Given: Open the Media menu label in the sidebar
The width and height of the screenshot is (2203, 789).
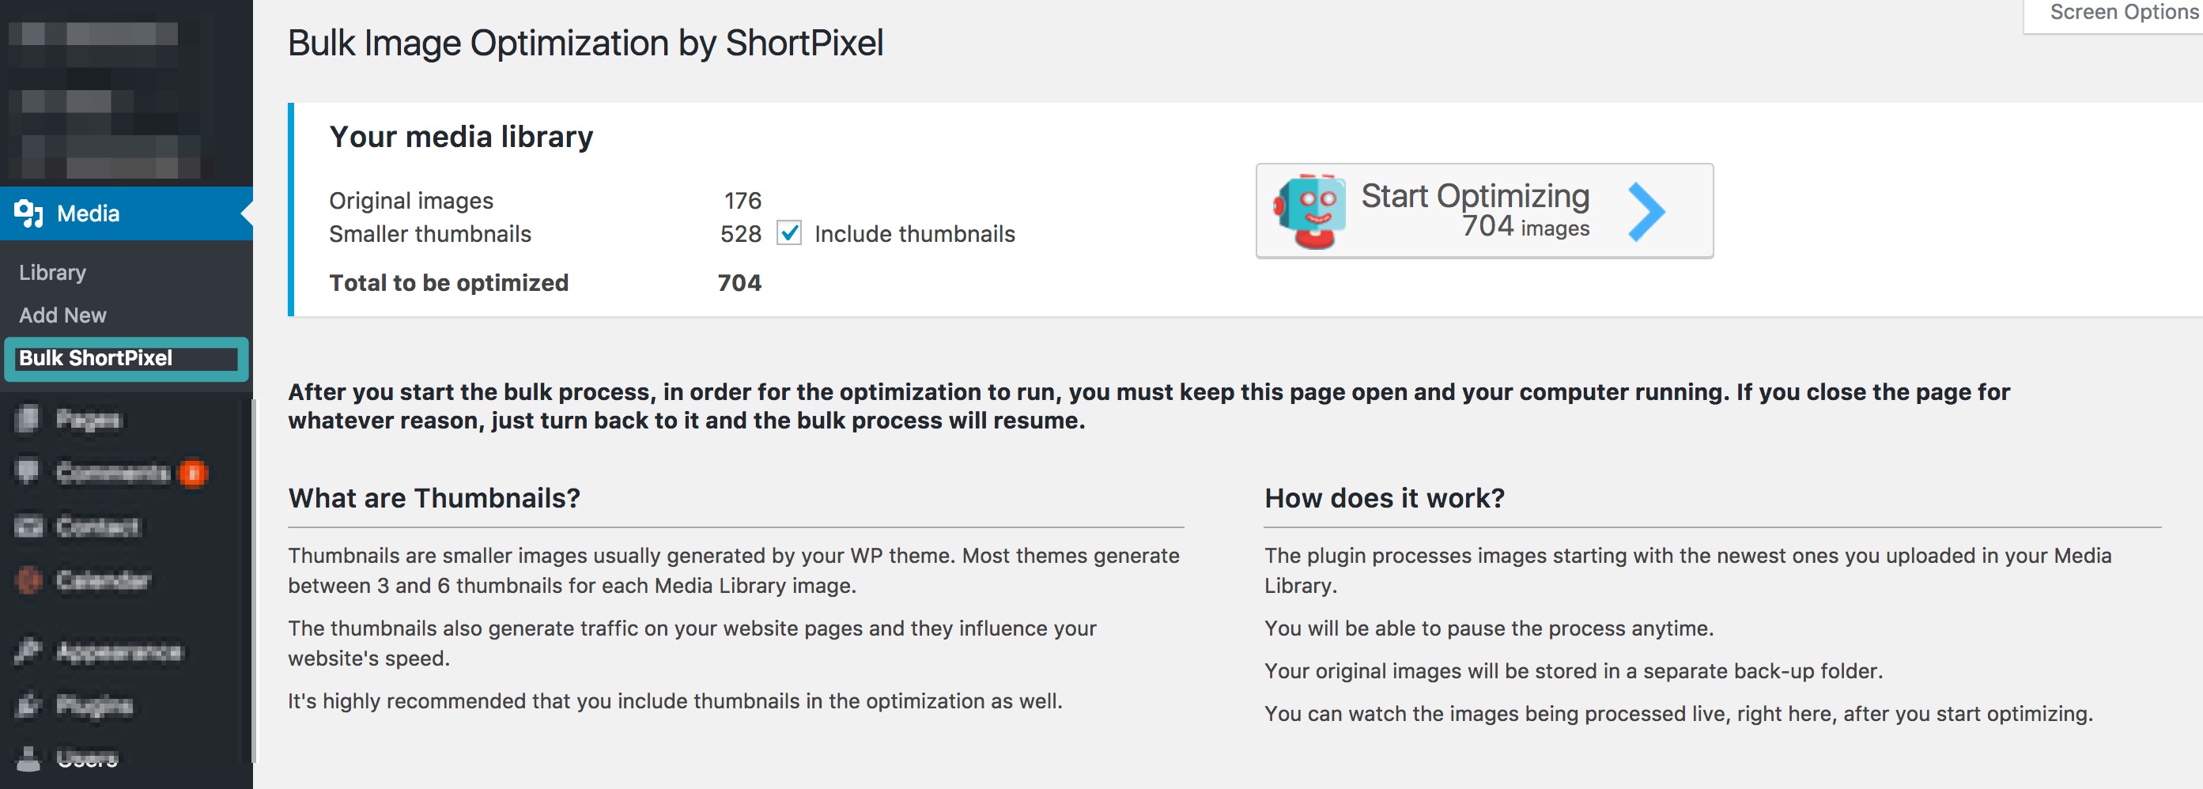Looking at the screenshot, I should pyautogui.click(x=88, y=213).
